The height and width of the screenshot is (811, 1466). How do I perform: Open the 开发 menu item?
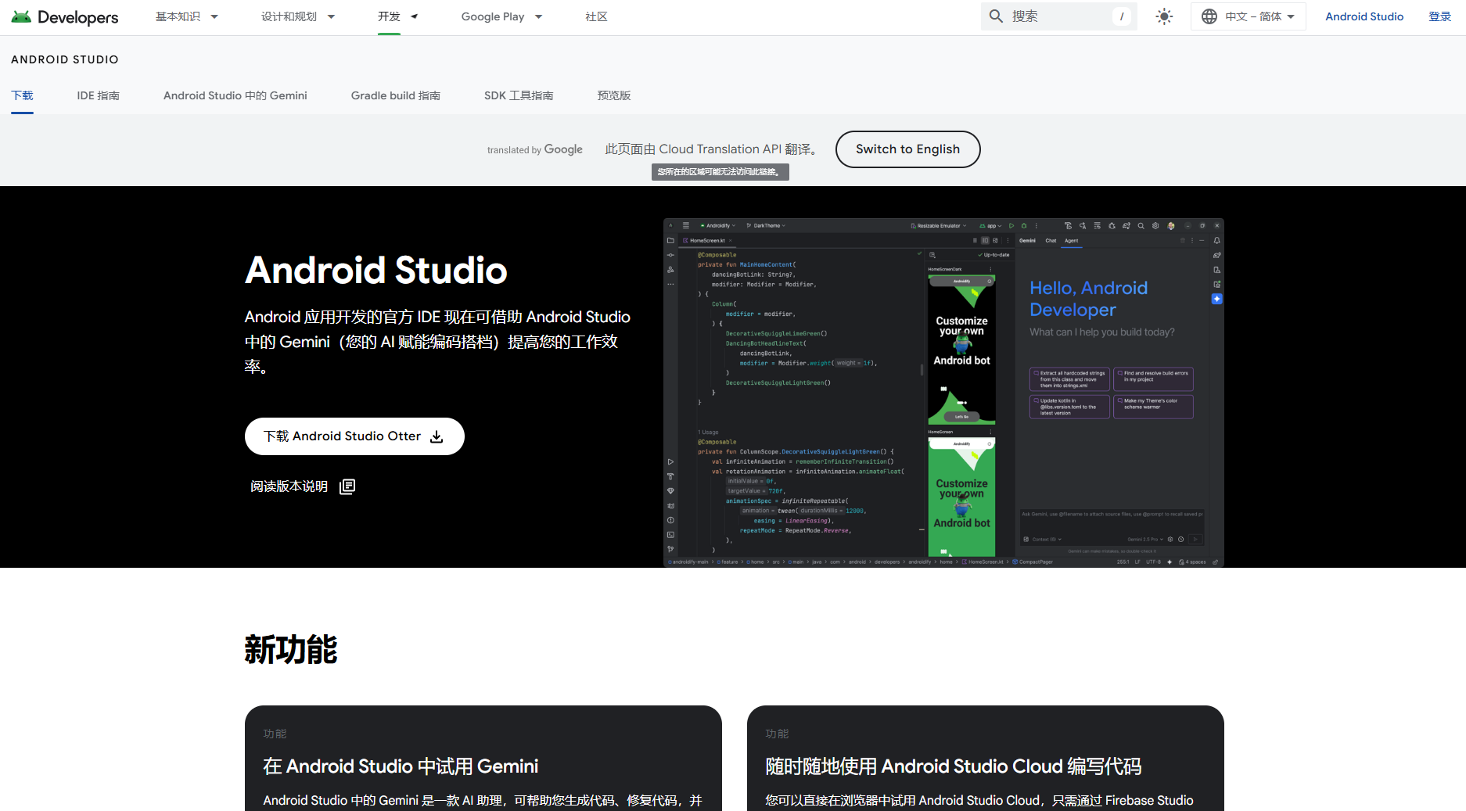pyautogui.click(x=389, y=16)
